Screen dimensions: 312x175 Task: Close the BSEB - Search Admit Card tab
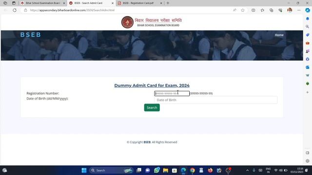[113, 3]
